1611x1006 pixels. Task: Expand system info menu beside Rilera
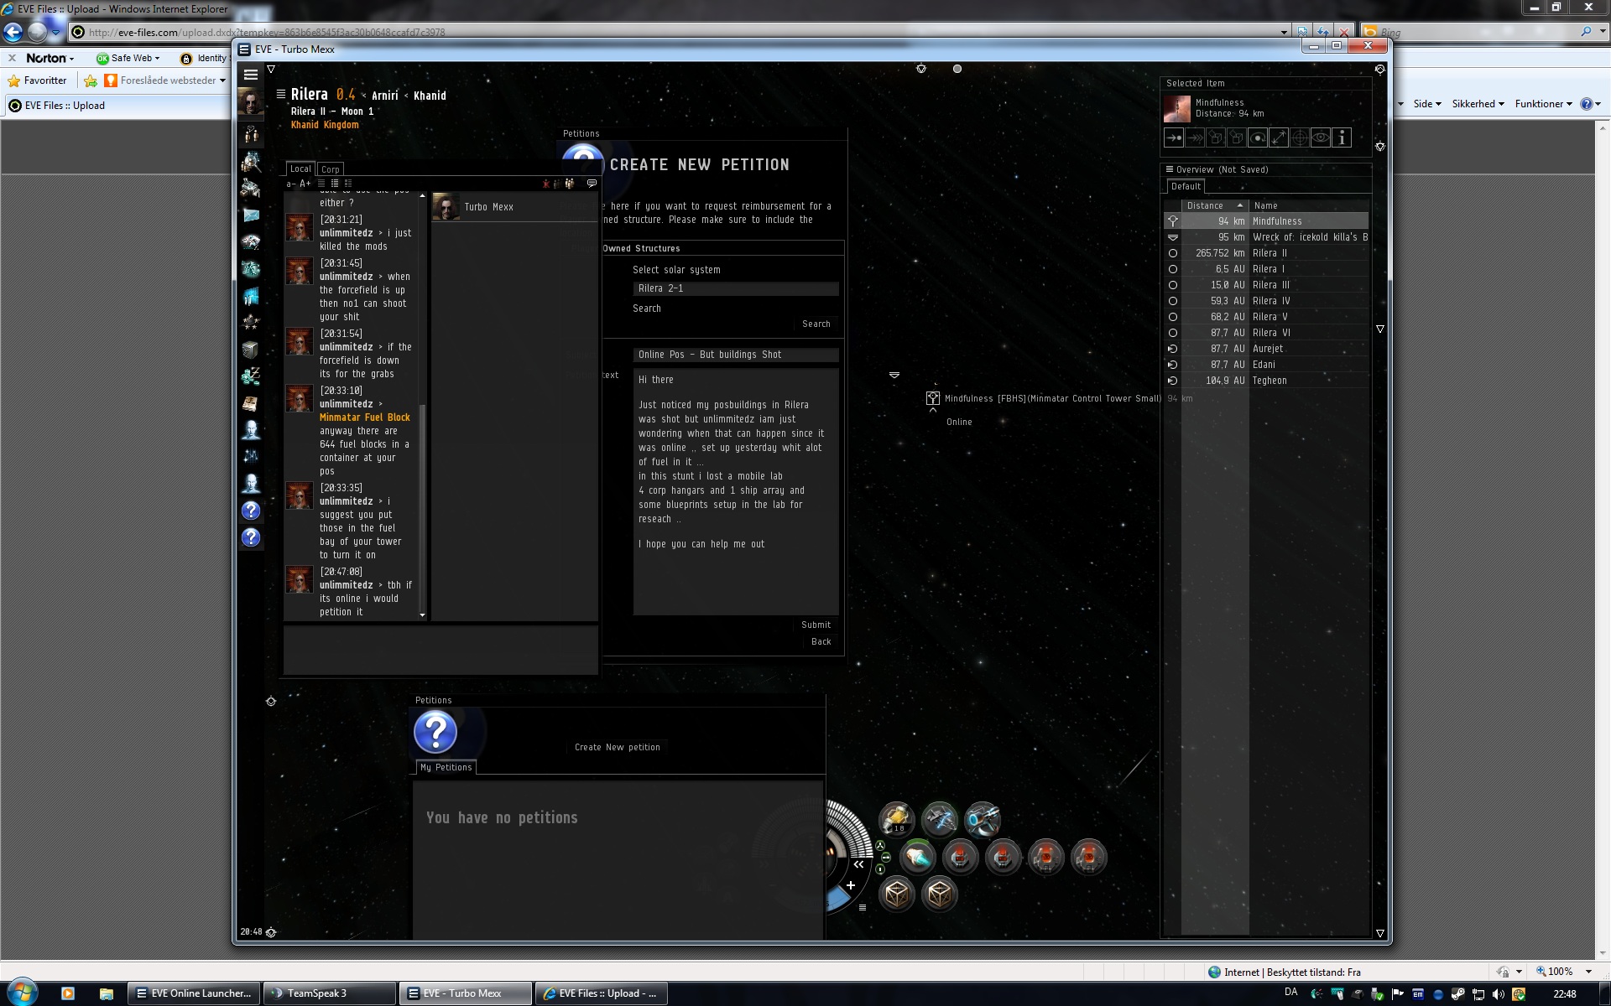280,95
